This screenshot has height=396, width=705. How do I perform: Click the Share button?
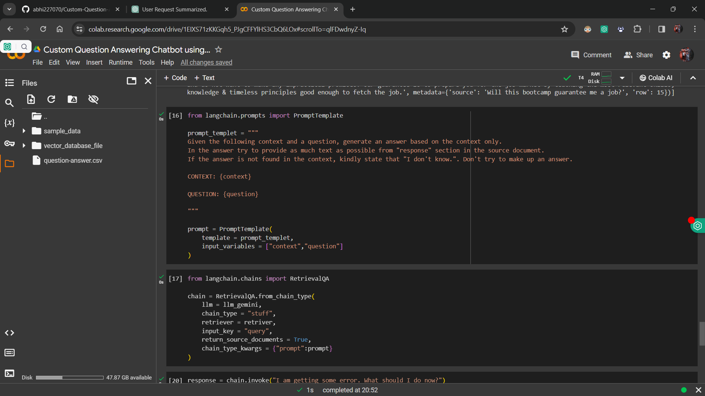point(638,55)
